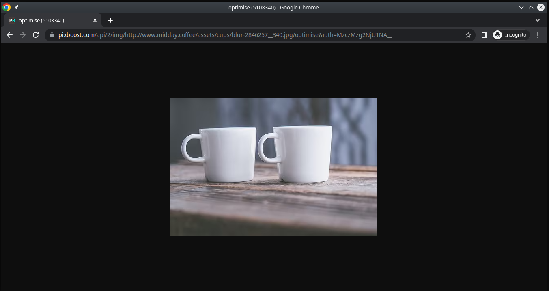Click the forward navigation arrow
Viewport: 549px width, 291px height.
[23, 35]
